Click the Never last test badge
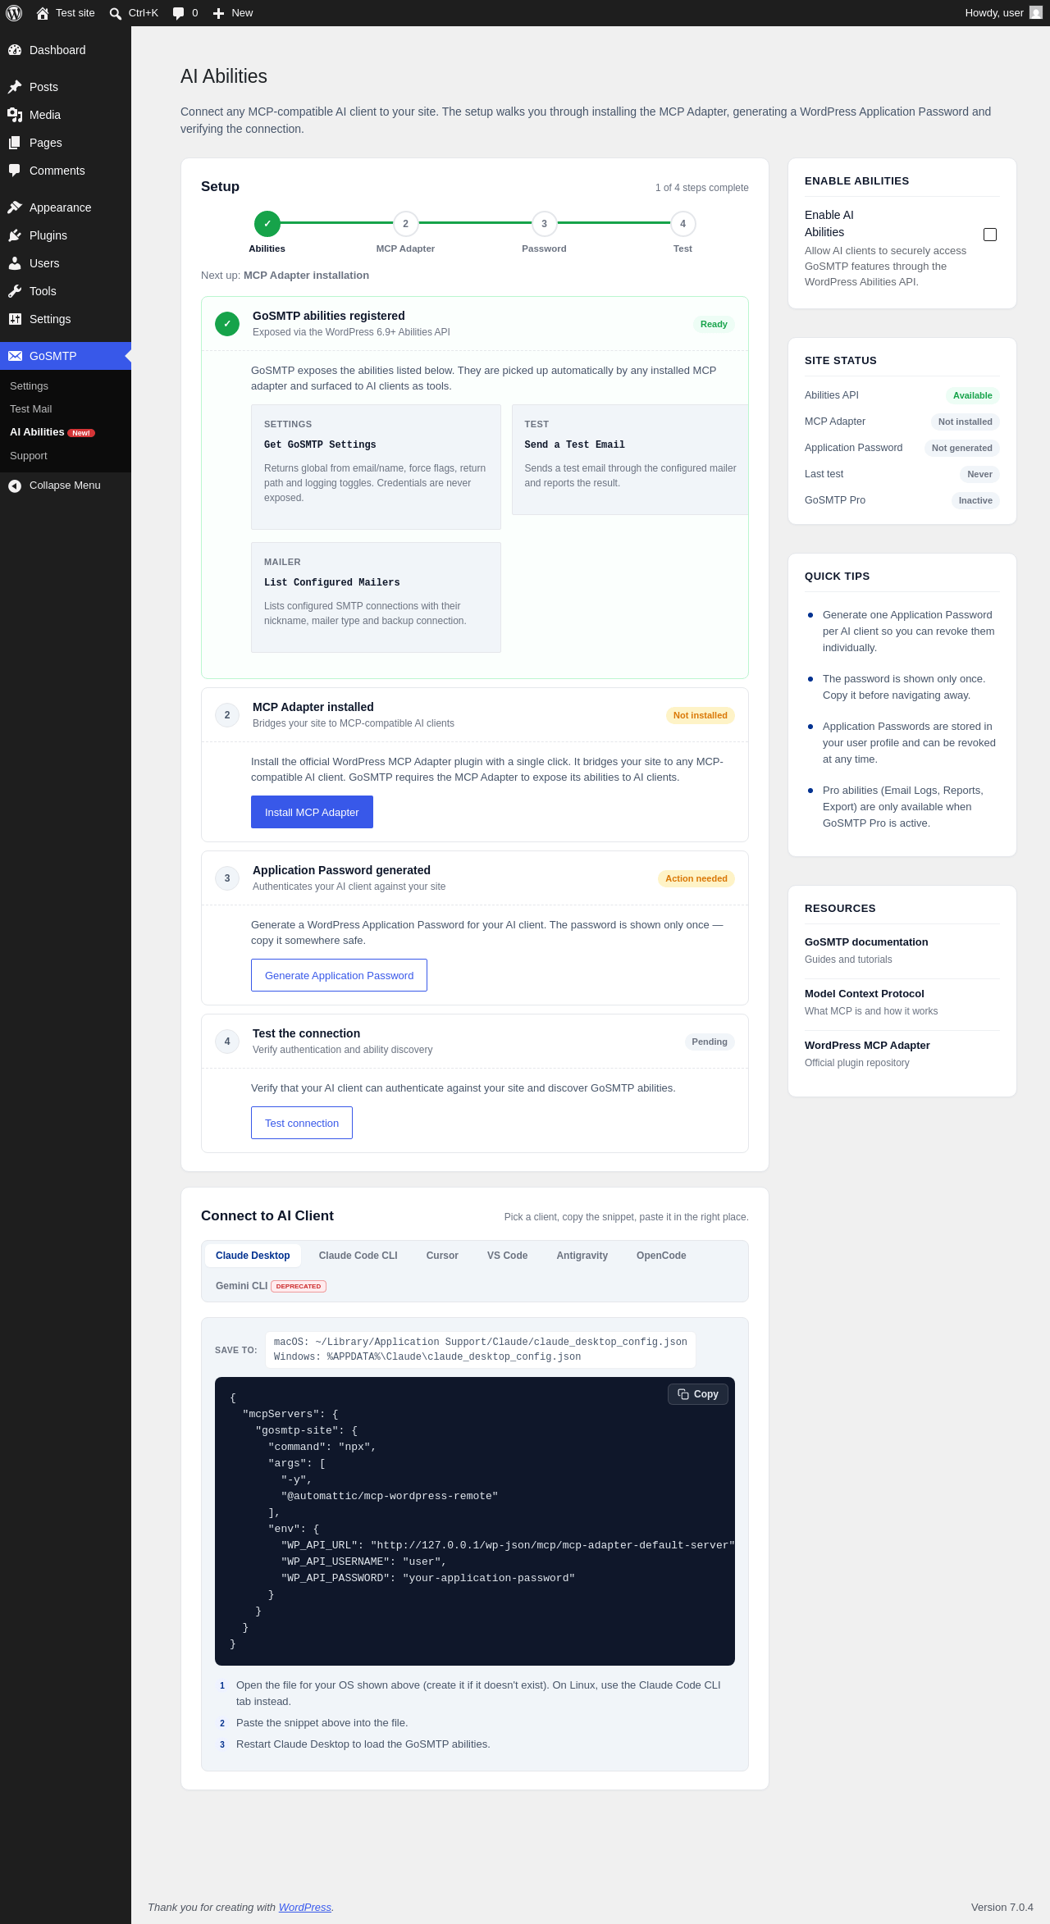 (x=979, y=474)
